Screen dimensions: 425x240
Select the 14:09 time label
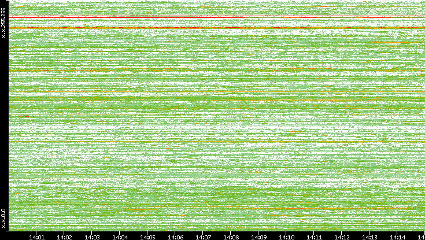(x=259, y=237)
